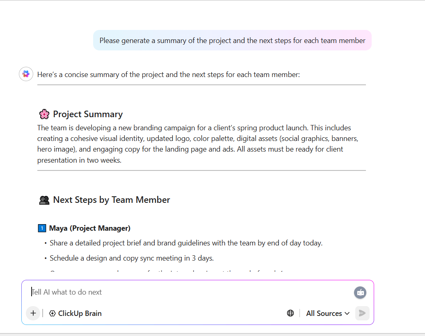This screenshot has width=425, height=336.
Task: Click the user prompt message bubble
Action: point(232,41)
